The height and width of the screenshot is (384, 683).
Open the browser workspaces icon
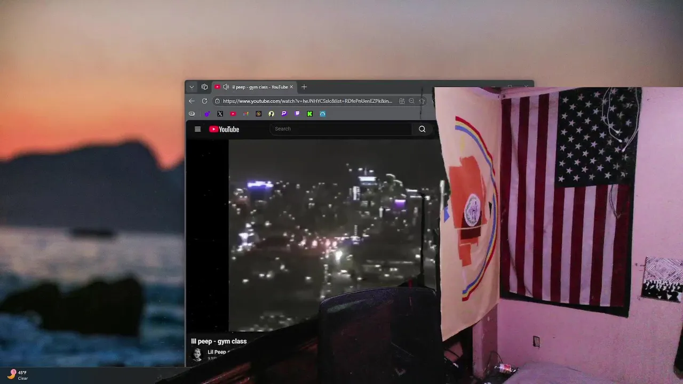pos(204,87)
